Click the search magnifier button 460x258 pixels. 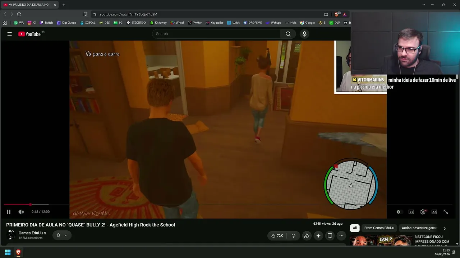point(288,34)
